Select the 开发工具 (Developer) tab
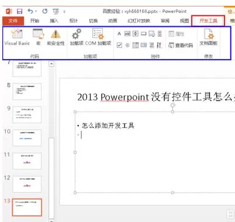This screenshot has height=222, width=235. [208, 20]
